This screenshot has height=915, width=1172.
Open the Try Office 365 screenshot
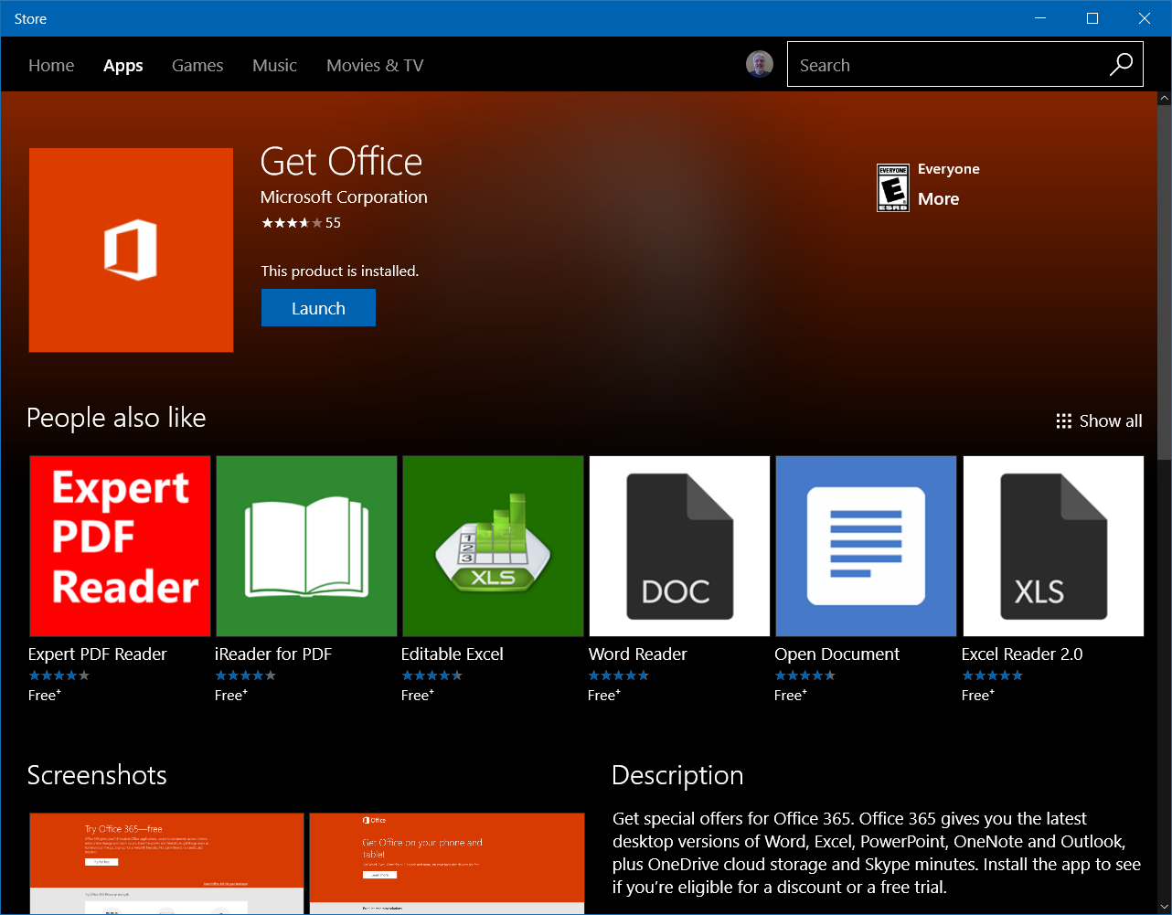[x=166, y=863]
